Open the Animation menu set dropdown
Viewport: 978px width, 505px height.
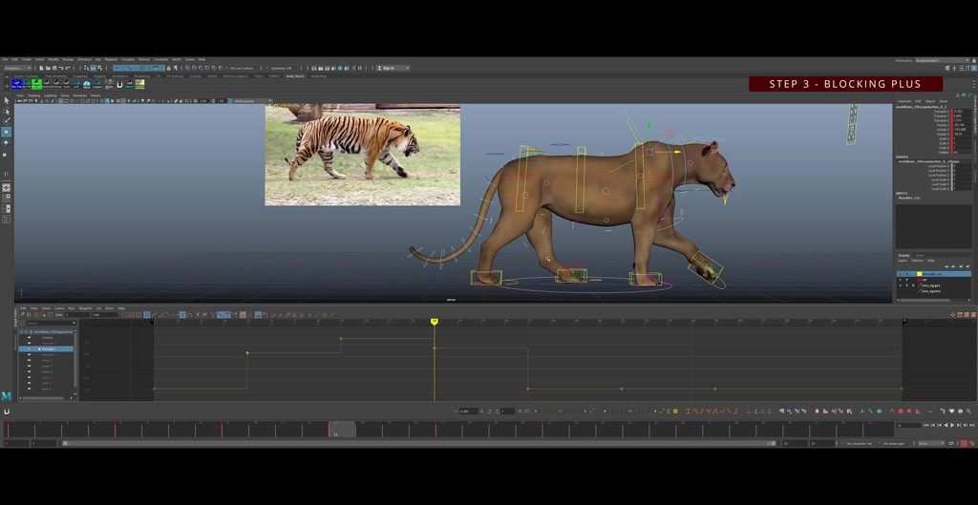point(18,68)
